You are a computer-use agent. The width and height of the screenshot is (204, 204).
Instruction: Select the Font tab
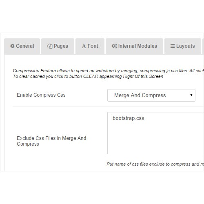pyautogui.click(x=90, y=46)
